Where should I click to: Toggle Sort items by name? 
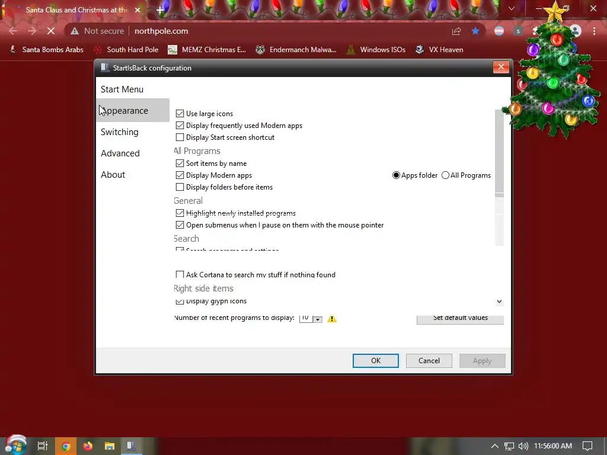point(180,164)
